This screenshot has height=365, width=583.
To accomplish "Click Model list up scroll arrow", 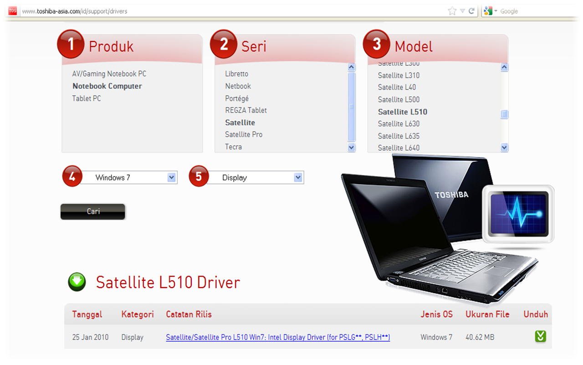I will (504, 67).
